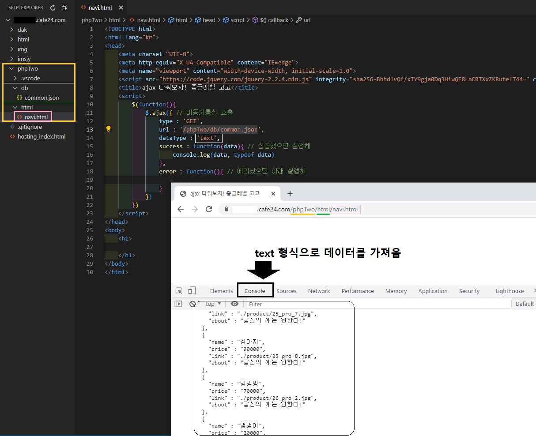Open the Memory tab in DevTools

tap(396, 291)
